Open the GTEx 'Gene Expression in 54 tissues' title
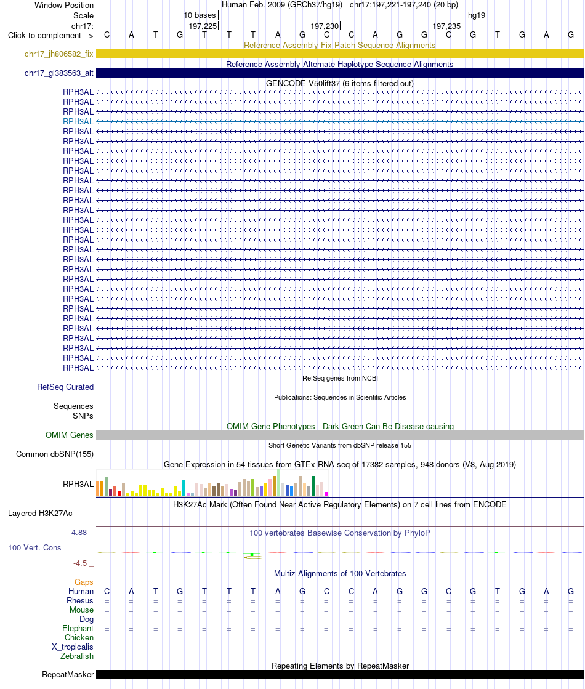 pyautogui.click(x=340, y=464)
